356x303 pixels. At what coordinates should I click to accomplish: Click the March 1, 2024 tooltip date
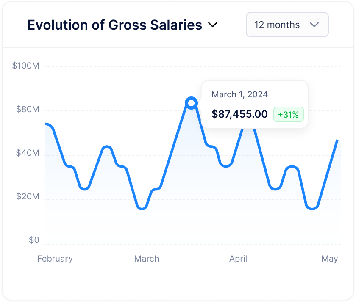click(240, 94)
